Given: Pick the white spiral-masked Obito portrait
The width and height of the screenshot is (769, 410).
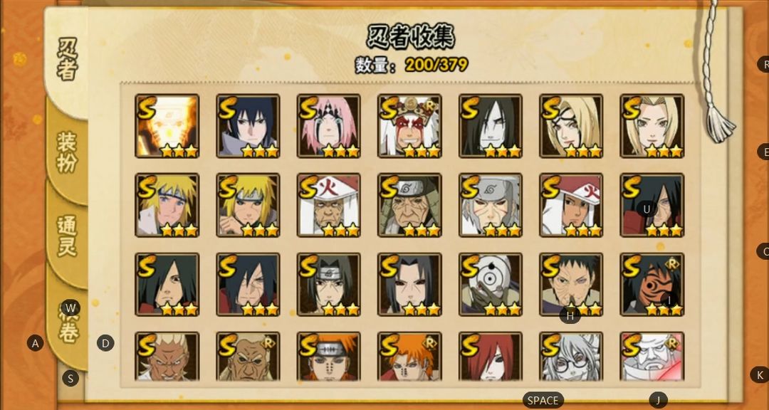Looking at the screenshot, I should coord(491,285).
